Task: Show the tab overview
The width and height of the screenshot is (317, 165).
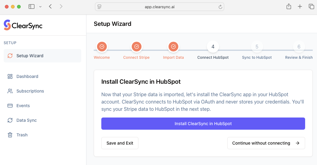Action: point(311,6)
